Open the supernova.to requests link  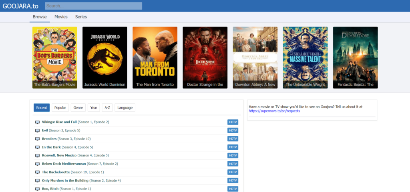coord(274,111)
